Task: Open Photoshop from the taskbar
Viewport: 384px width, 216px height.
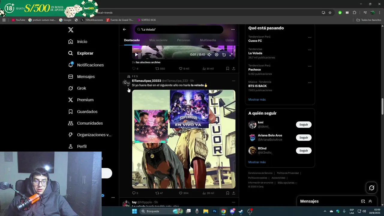Action: [214, 211]
